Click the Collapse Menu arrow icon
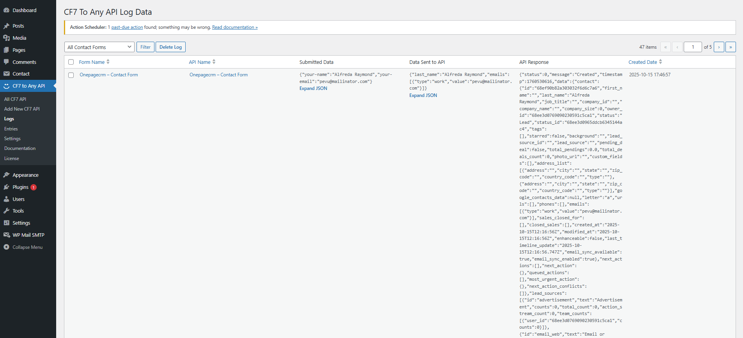 pyautogui.click(x=6, y=247)
